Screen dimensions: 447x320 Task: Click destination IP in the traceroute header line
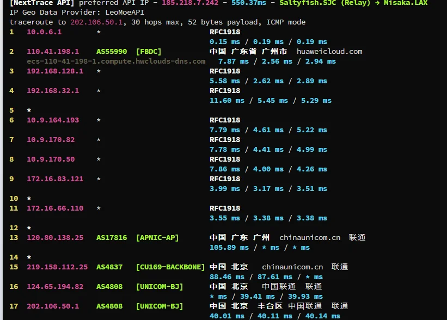pyautogui.click(x=96, y=22)
